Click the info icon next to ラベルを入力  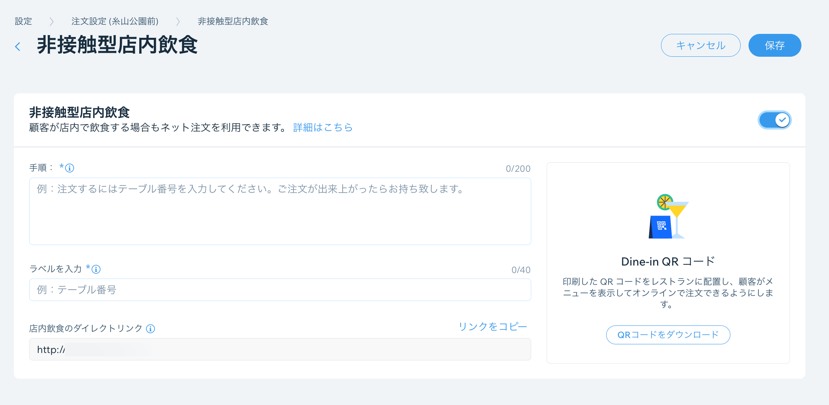pos(96,269)
